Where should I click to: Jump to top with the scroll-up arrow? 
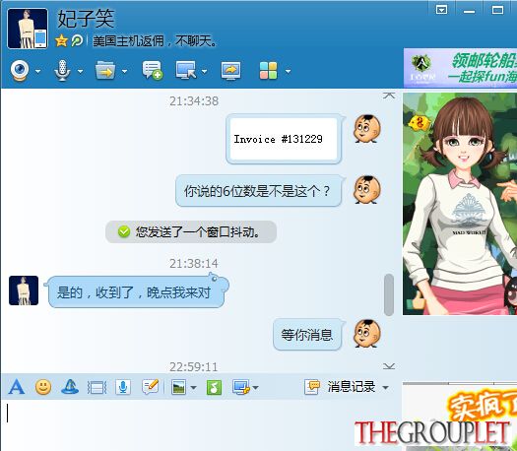pos(389,96)
